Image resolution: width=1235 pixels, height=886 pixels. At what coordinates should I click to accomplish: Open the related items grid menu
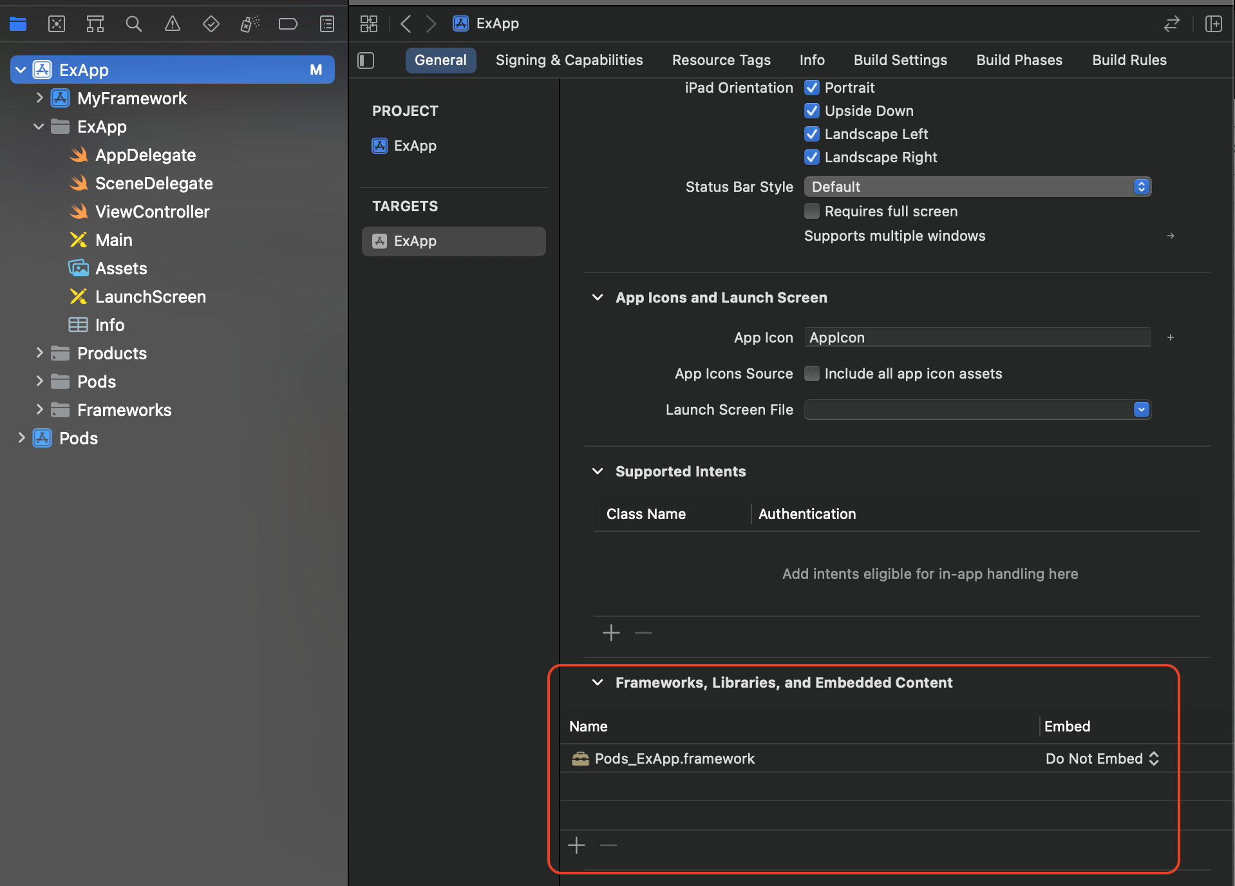[x=369, y=24]
